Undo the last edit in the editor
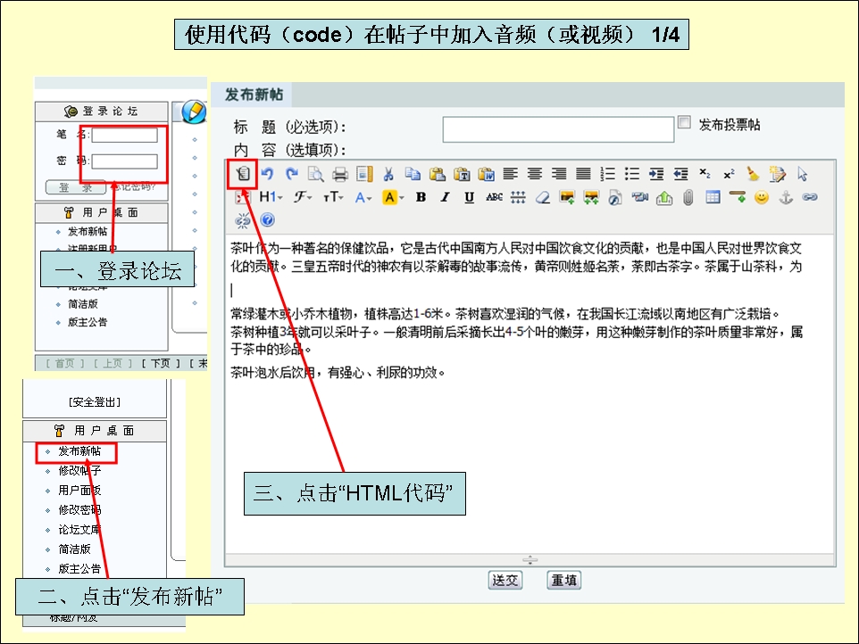 click(x=267, y=174)
